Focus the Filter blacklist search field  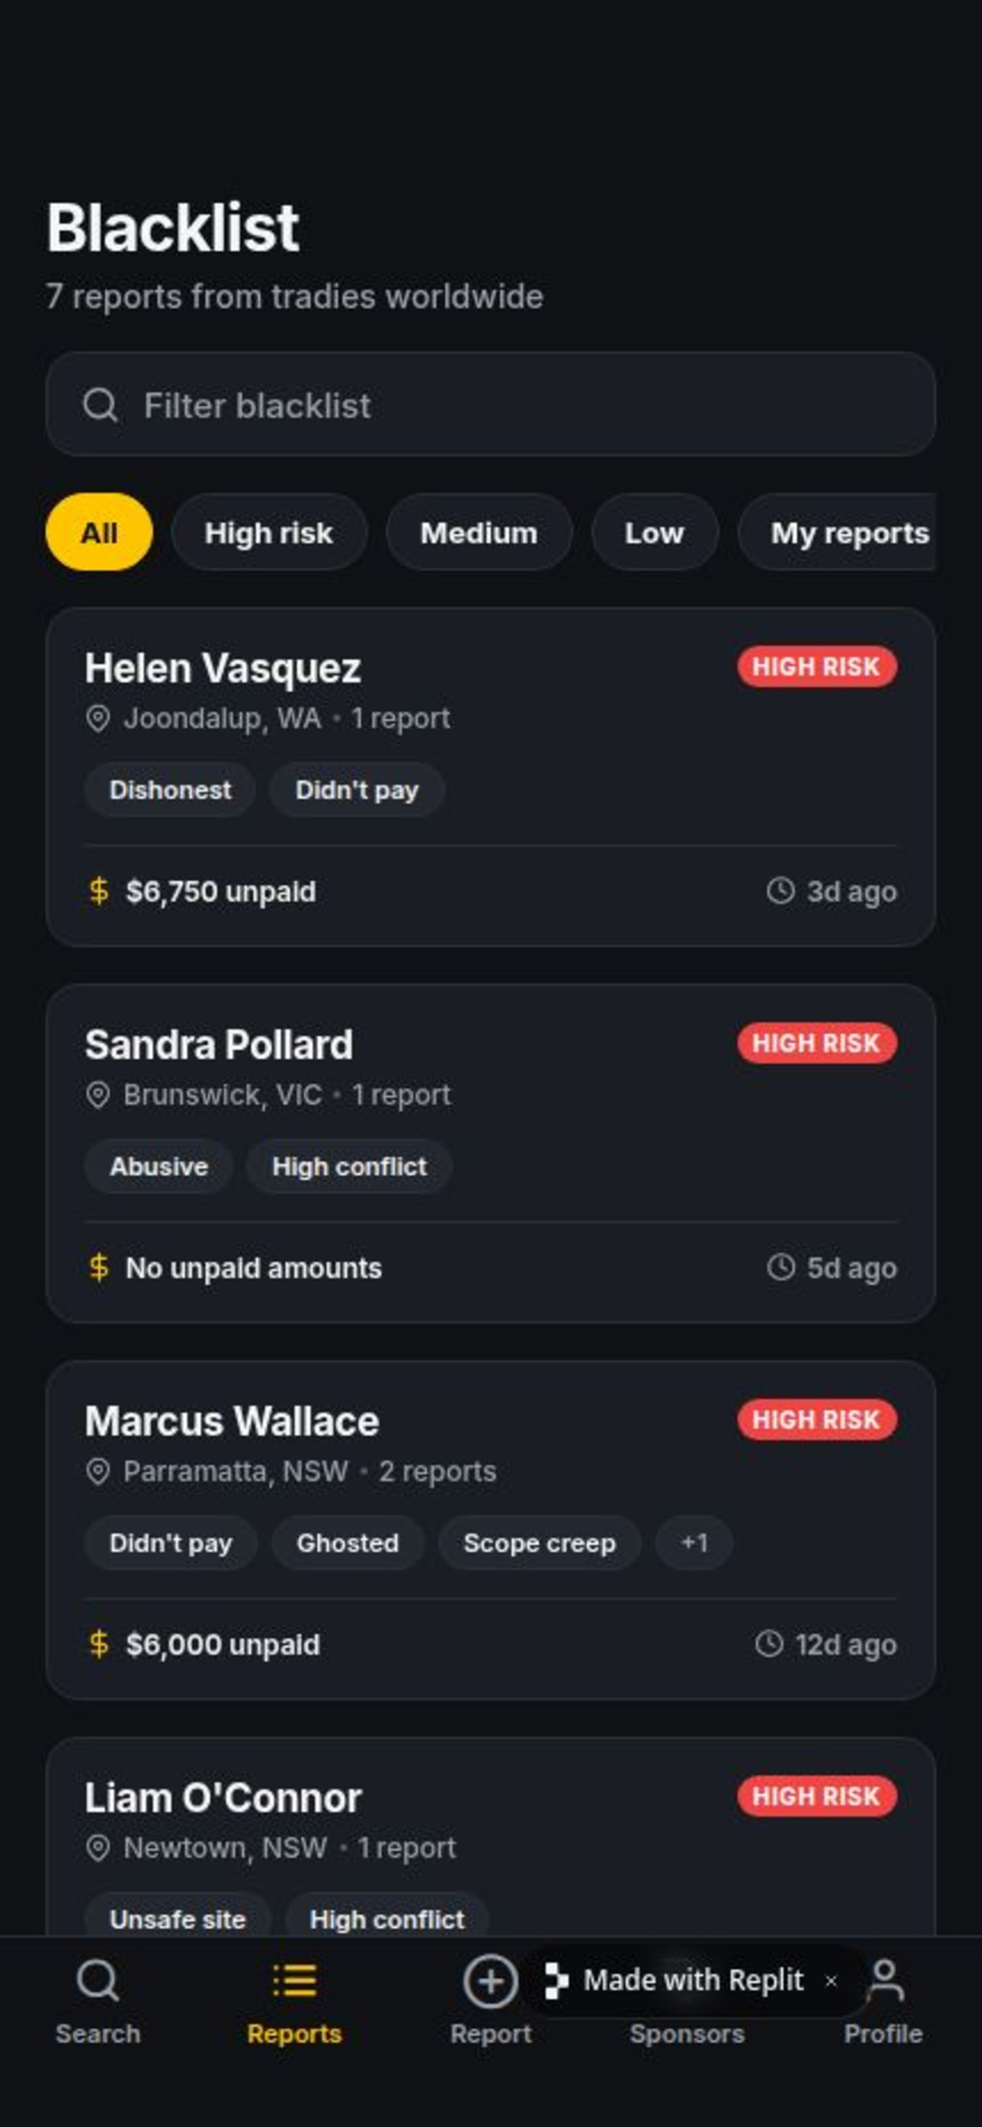pos(490,404)
